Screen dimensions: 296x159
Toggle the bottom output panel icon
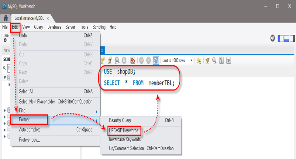click(x=286, y=38)
